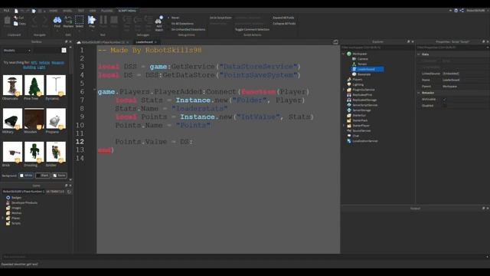The width and height of the screenshot is (490, 276).
Task: Choose the Black background option in Toolbox
Action: (x=43, y=176)
